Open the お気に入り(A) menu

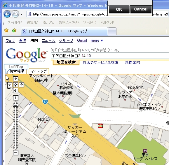pyautogui.click(x=69, y=22)
